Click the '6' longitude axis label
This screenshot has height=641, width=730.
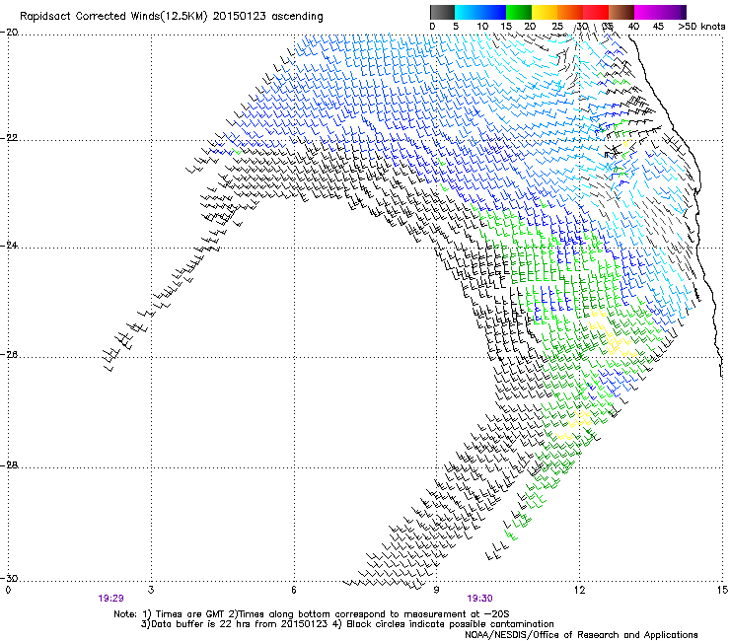pyautogui.click(x=294, y=590)
